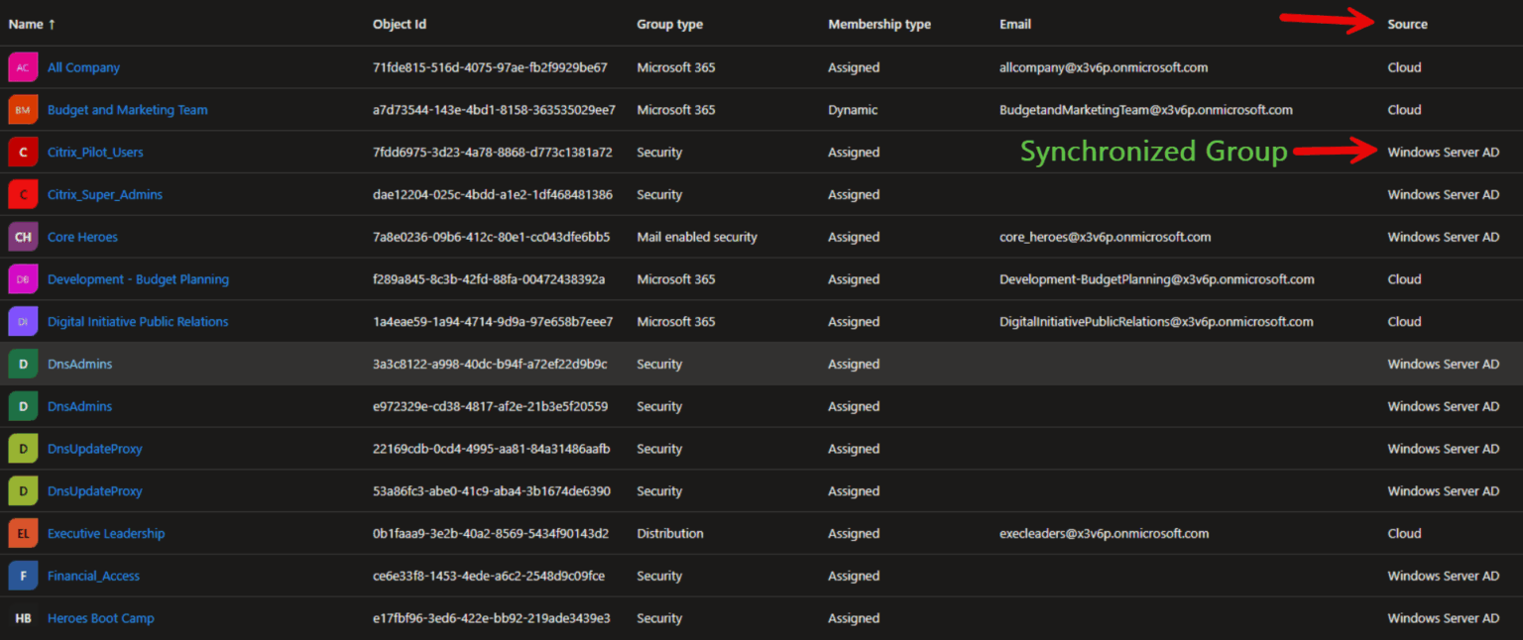Select object ID e17fbf96-3ed6-422e-bb92-219ade3439e3
1523x640 pixels.
pyautogui.click(x=492, y=618)
